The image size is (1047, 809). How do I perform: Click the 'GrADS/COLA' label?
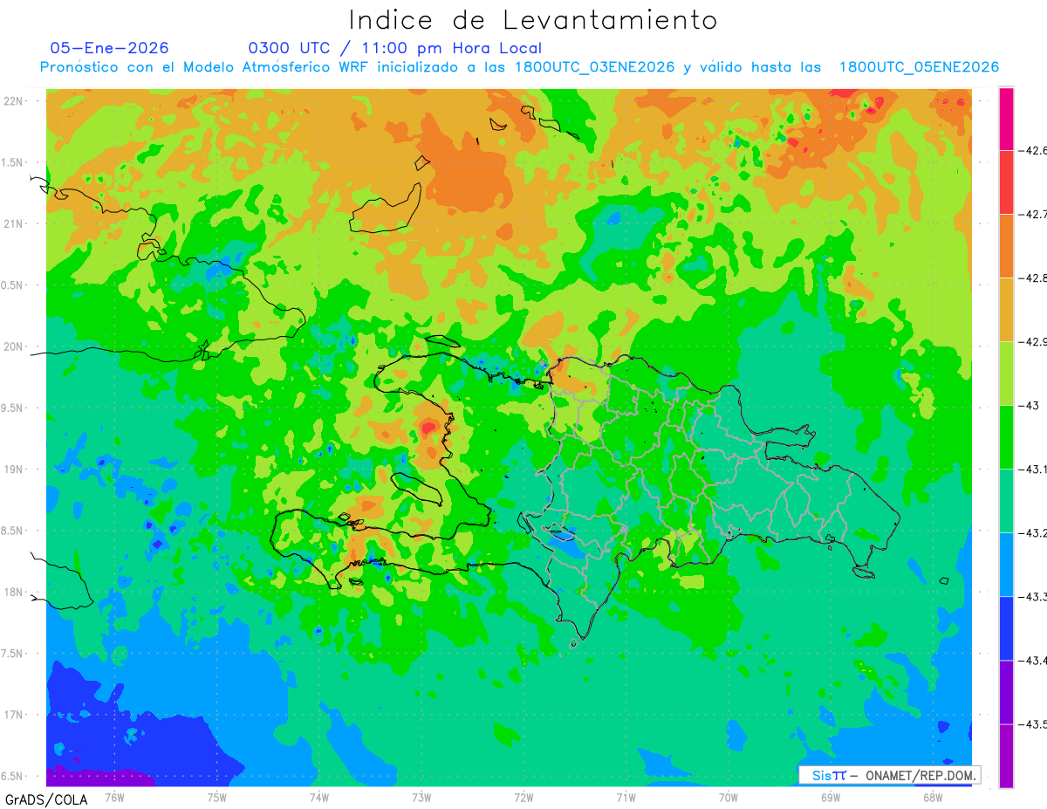(x=45, y=799)
